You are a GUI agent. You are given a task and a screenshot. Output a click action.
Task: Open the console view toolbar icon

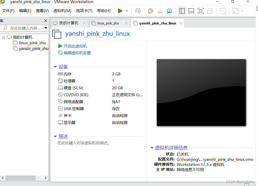[223, 11]
